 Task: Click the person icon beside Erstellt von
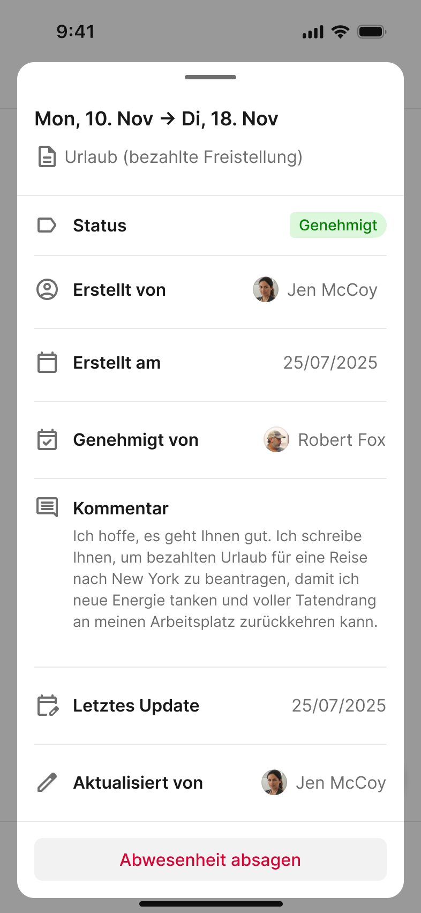tap(47, 290)
